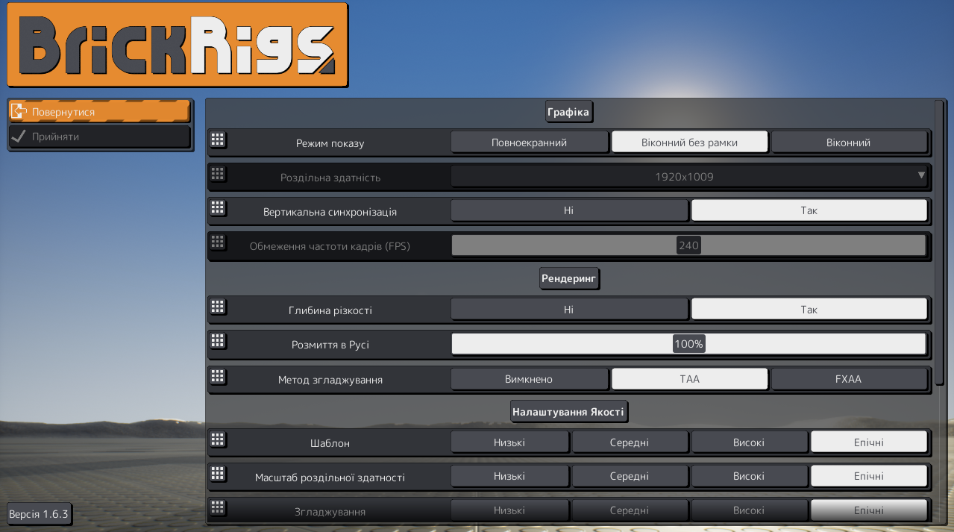The height and width of the screenshot is (532, 954).
Task: Set Шаблон preset to Низькі
Action: coord(509,442)
